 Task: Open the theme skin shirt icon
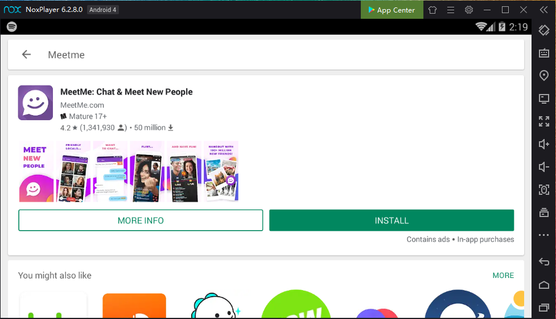tap(433, 10)
